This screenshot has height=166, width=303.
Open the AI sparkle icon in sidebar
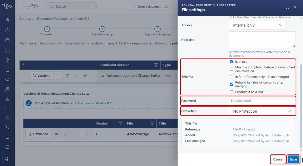click(7, 20)
